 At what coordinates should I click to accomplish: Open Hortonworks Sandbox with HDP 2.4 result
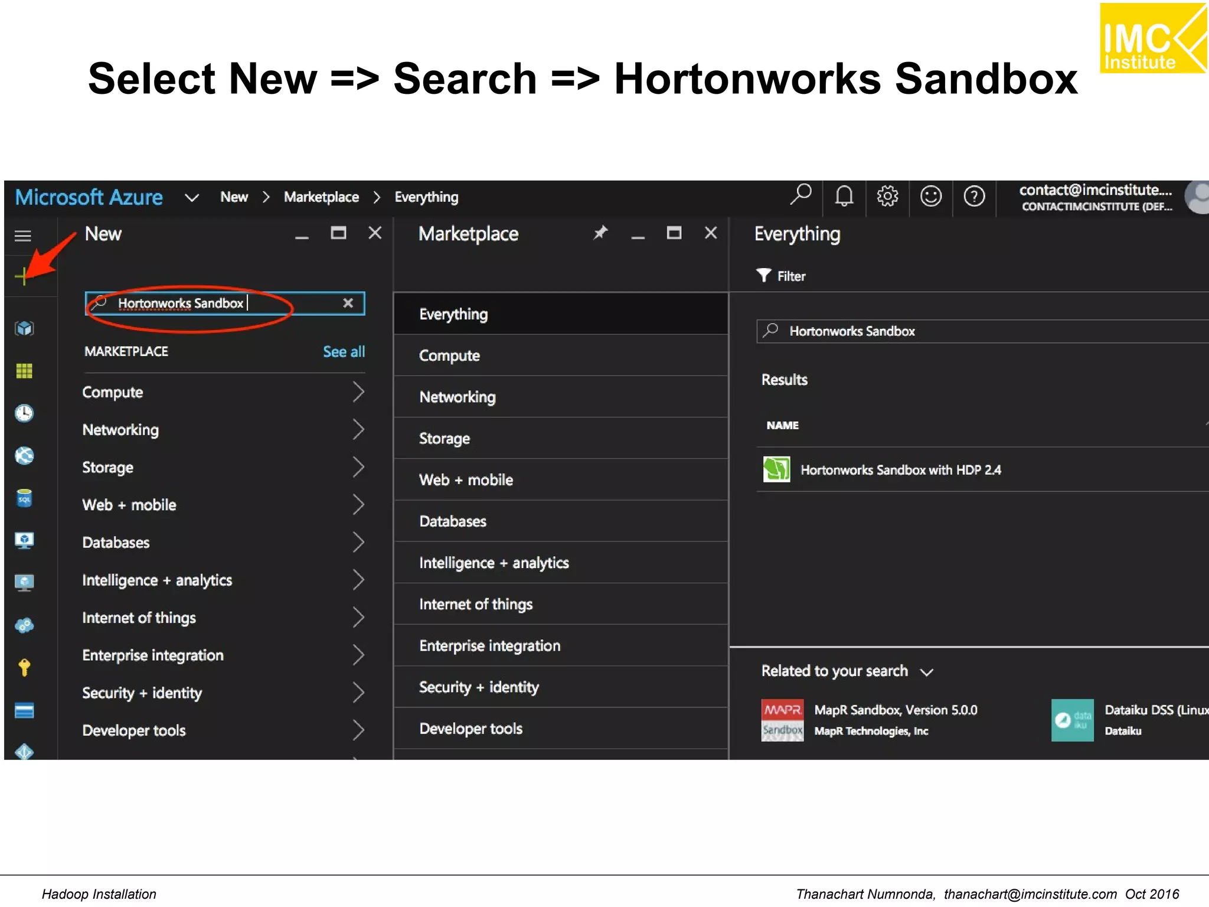(x=982, y=469)
